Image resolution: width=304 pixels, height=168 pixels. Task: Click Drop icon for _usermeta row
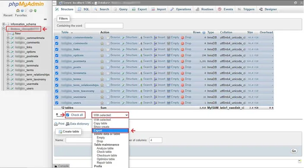point(182,97)
